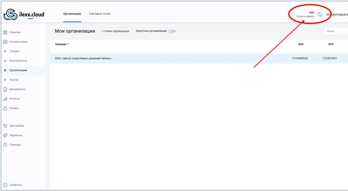Click the Поиск search field
This screenshot has width=348, height=191.
pos(336,31)
